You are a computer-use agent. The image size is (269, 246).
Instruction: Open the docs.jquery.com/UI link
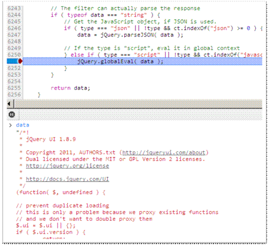pyautogui.click(x=67, y=179)
